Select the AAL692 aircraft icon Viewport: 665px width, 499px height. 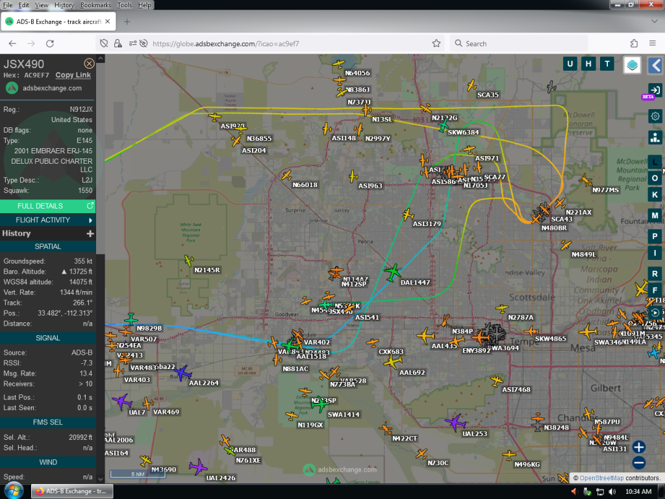393,362
